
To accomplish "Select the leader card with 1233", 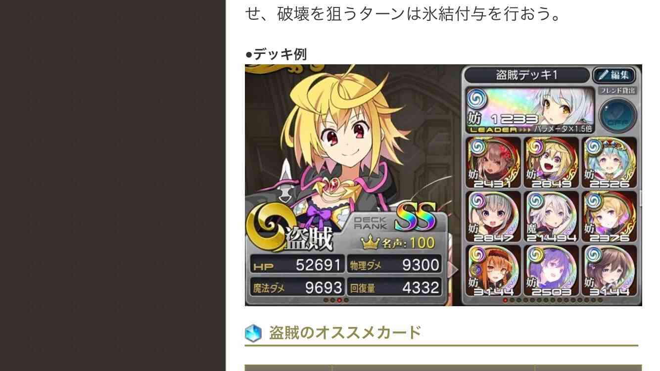I will click(x=530, y=109).
